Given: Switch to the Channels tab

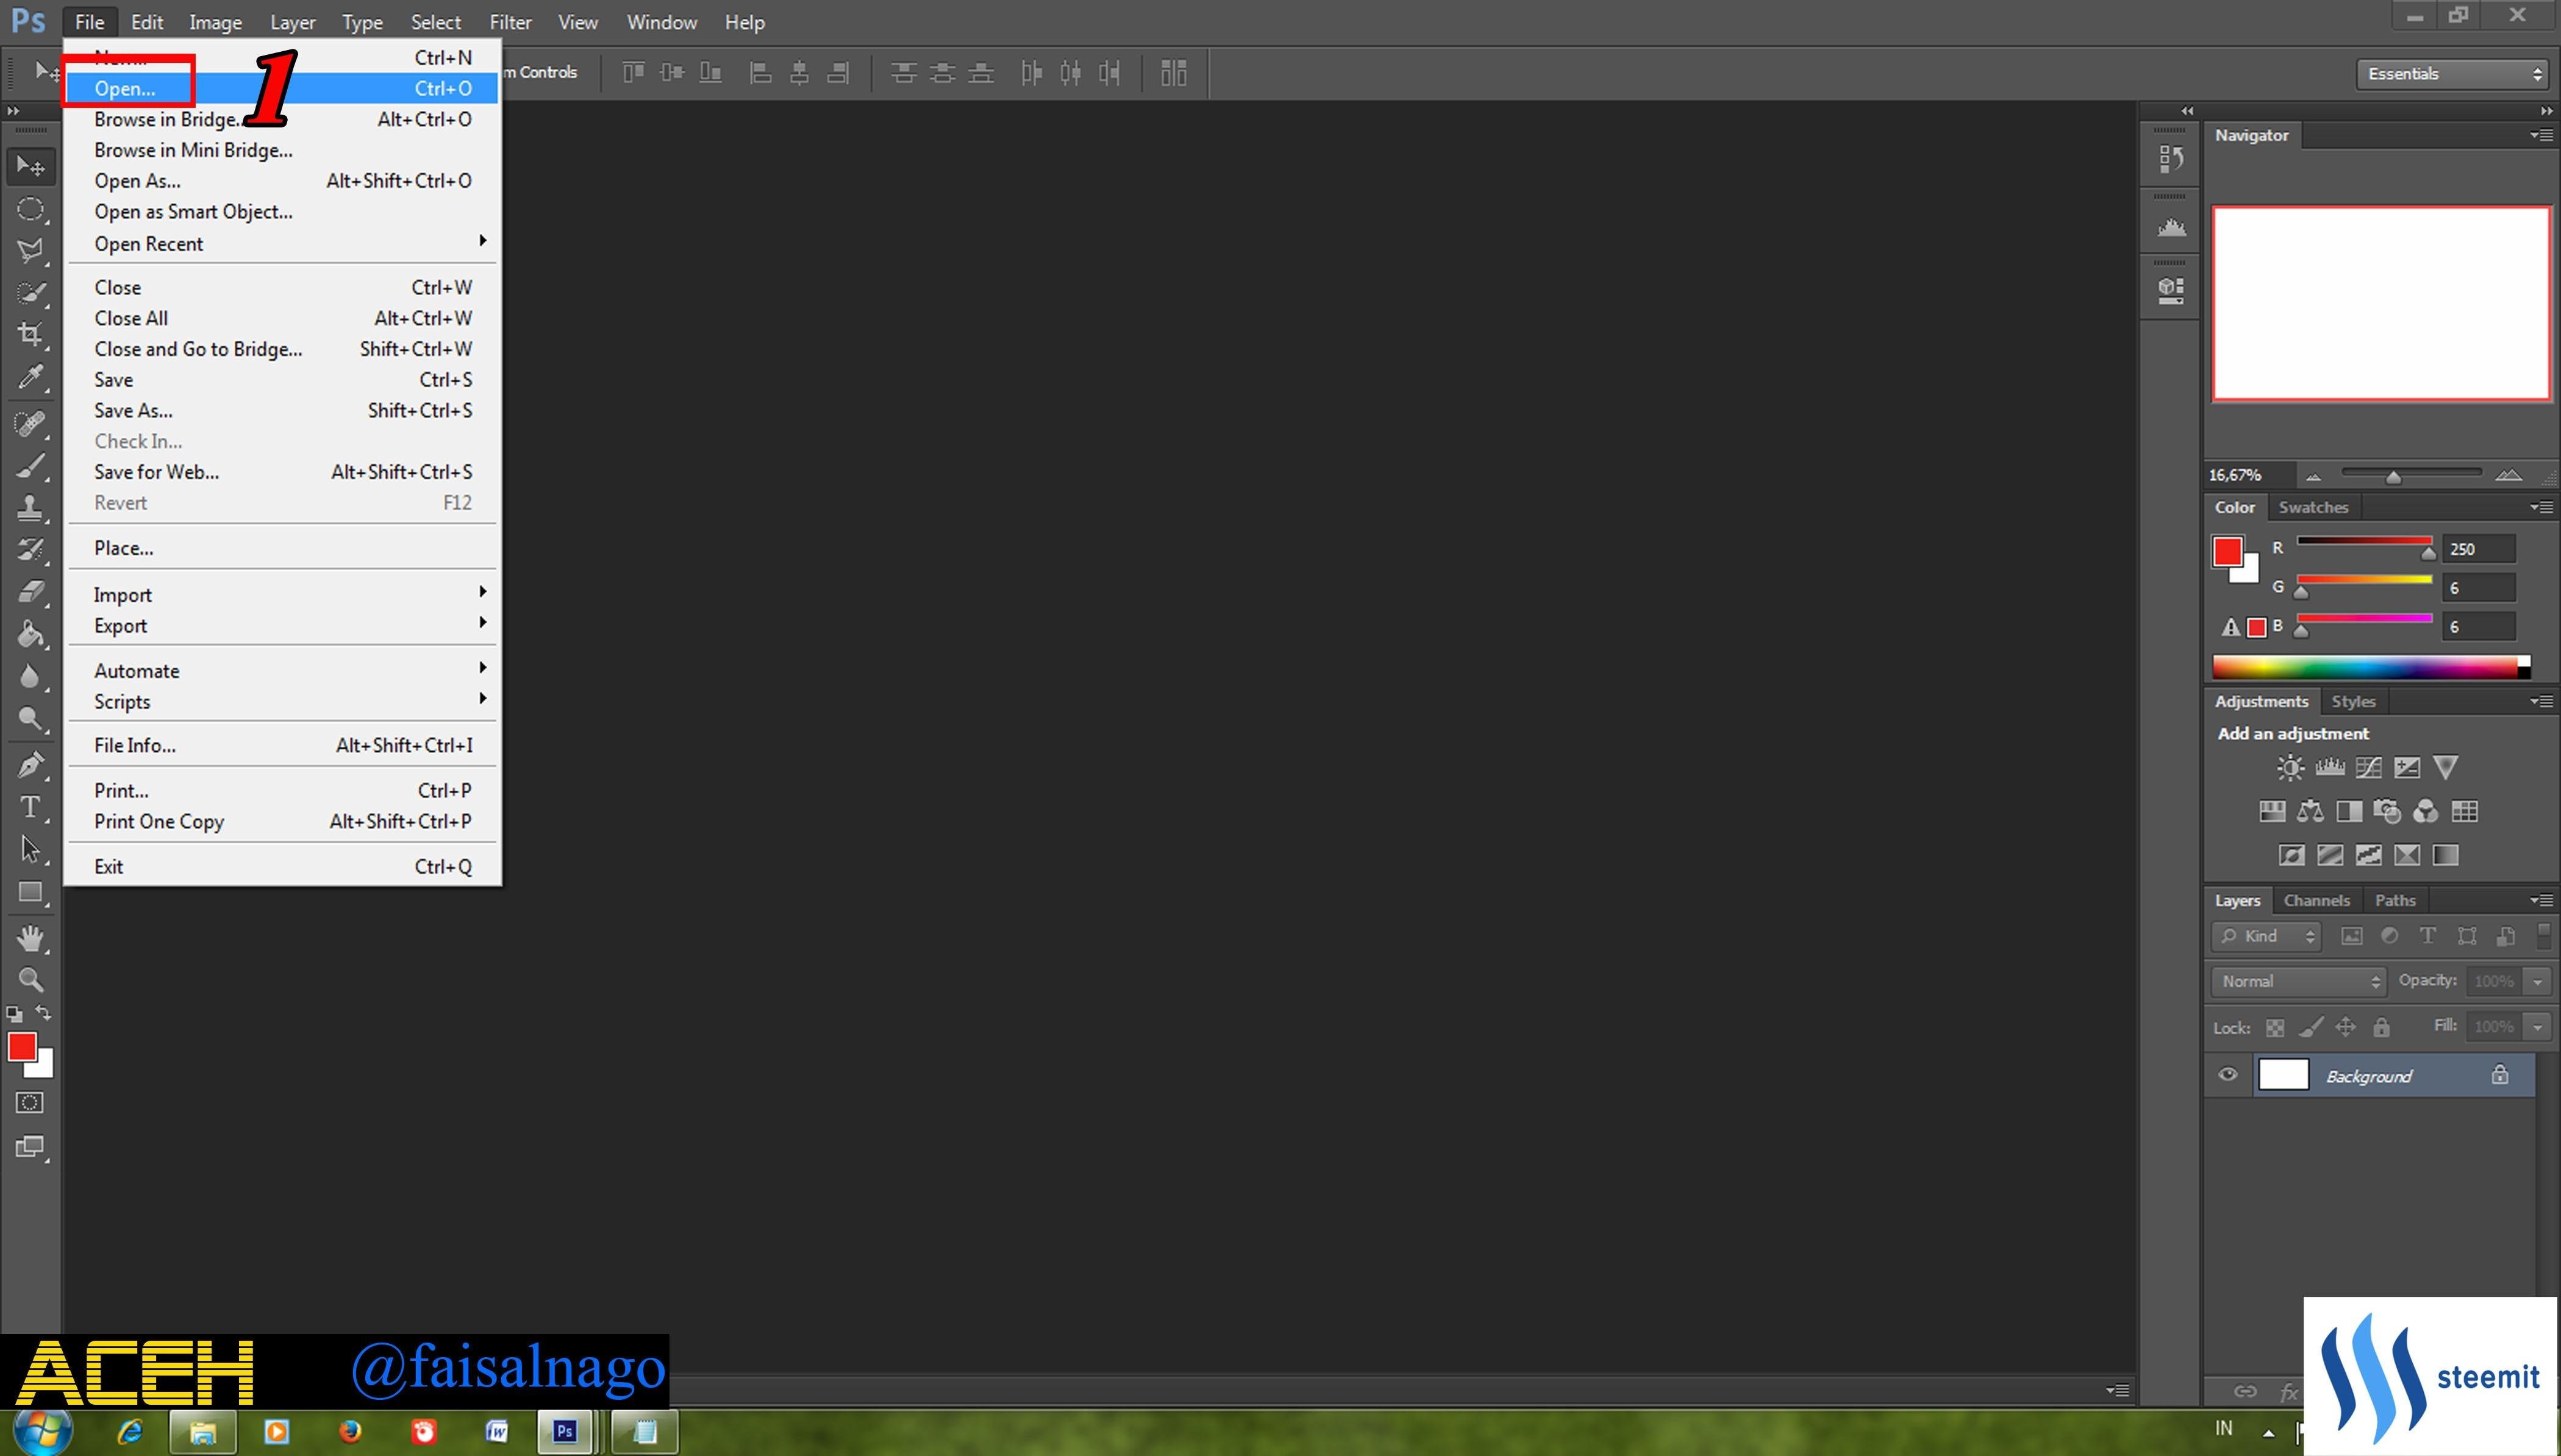Looking at the screenshot, I should point(2316,900).
